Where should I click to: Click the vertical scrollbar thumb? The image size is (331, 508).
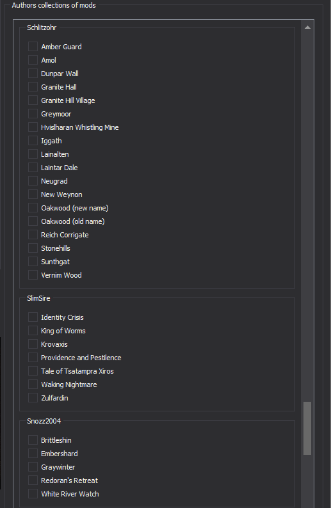point(307,428)
